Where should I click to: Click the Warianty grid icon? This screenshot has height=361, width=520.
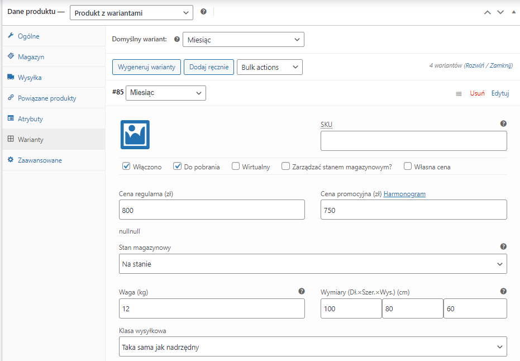11,139
